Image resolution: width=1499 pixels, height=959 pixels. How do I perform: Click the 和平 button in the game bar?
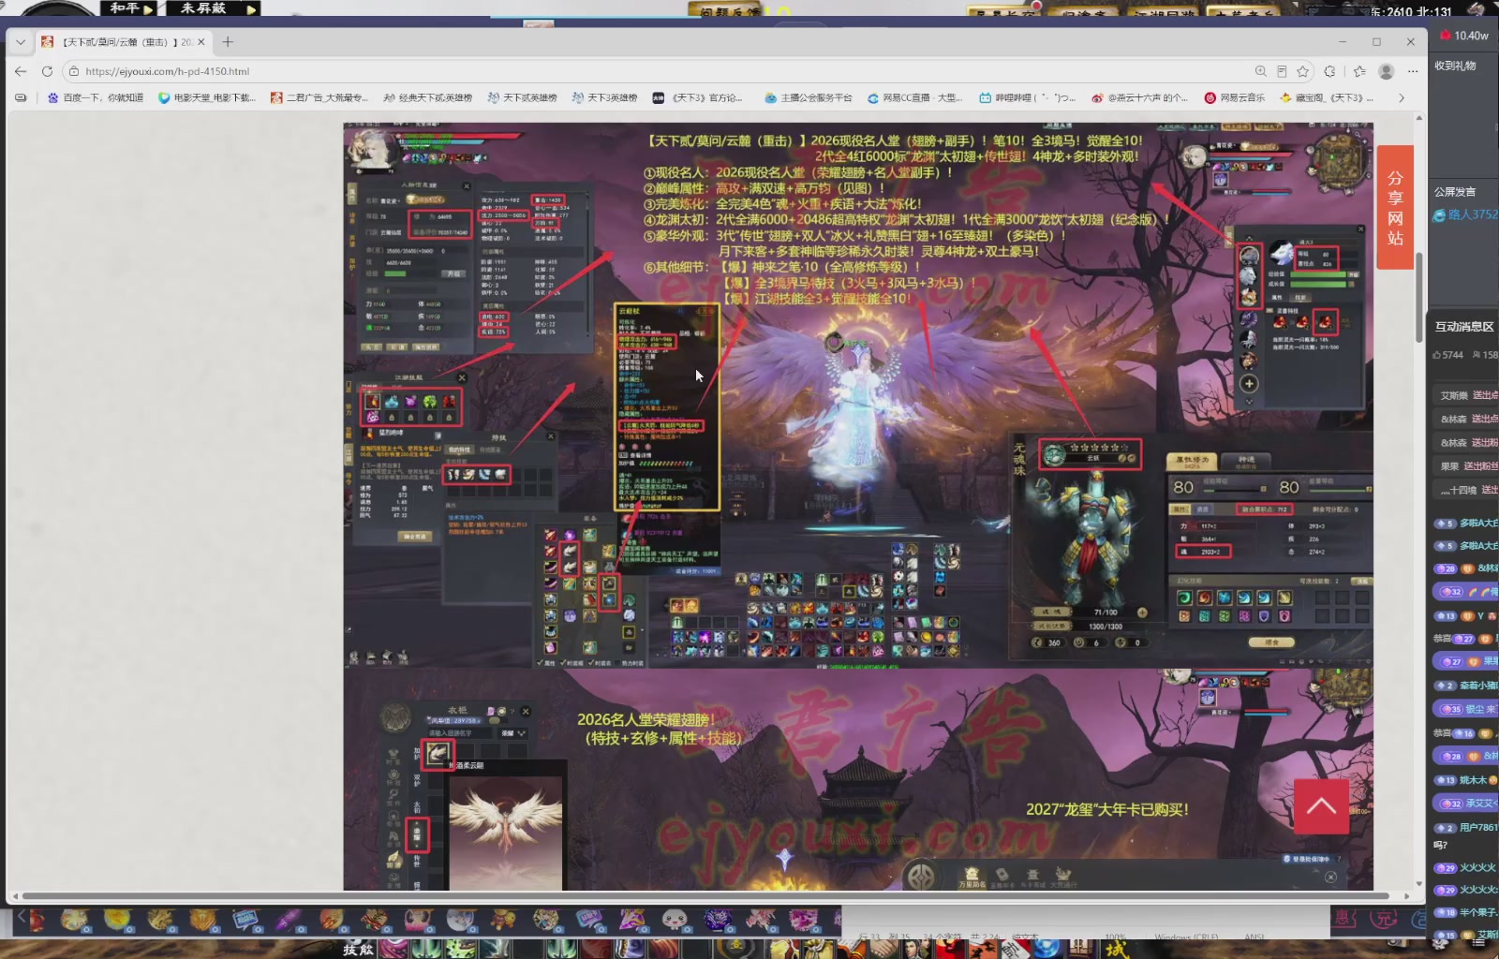[129, 8]
